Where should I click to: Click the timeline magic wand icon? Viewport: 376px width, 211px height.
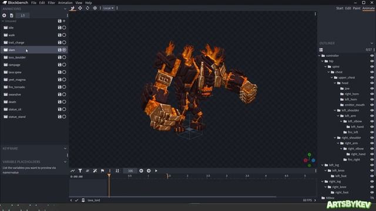coord(95,171)
